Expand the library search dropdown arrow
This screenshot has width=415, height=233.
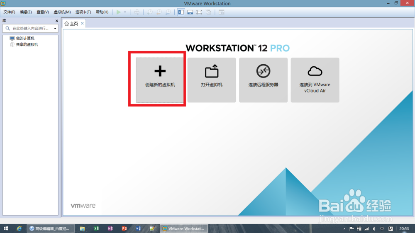pyautogui.click(x=55, y=28)
